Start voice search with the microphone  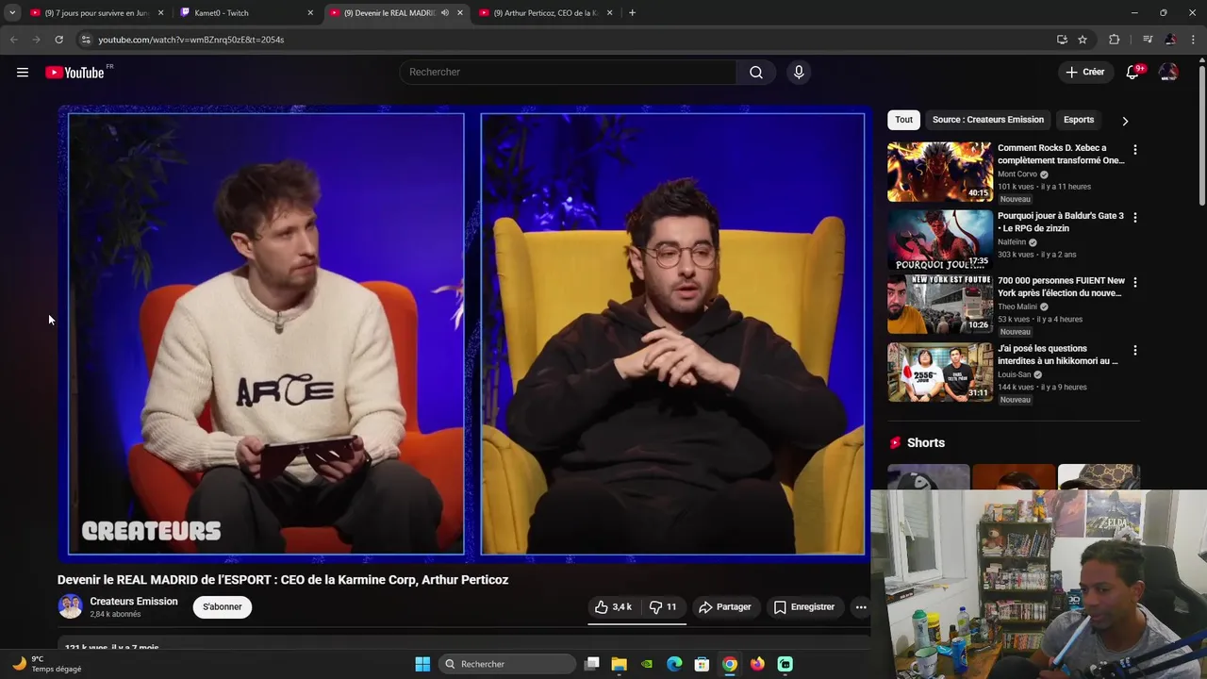[799, 73]
